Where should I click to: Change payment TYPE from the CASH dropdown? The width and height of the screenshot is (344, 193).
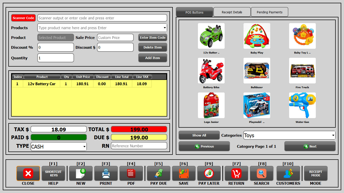tap(58, 146)
